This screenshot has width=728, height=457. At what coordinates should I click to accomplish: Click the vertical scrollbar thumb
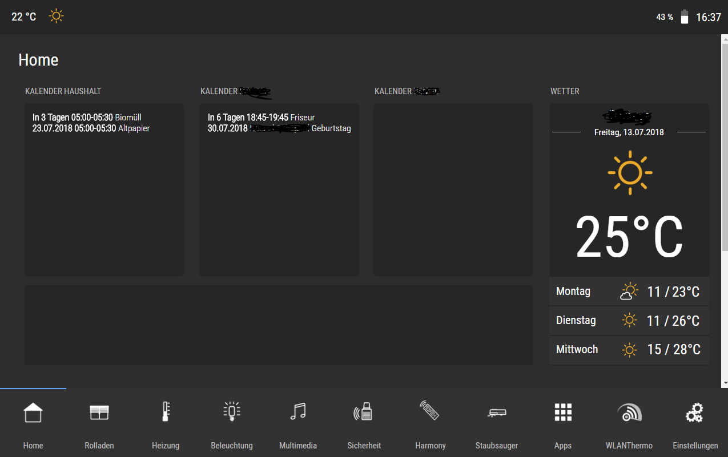[725, 147]
